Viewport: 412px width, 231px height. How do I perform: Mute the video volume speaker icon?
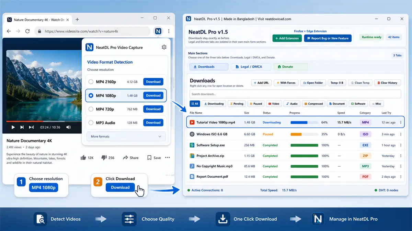click(68, 127)
